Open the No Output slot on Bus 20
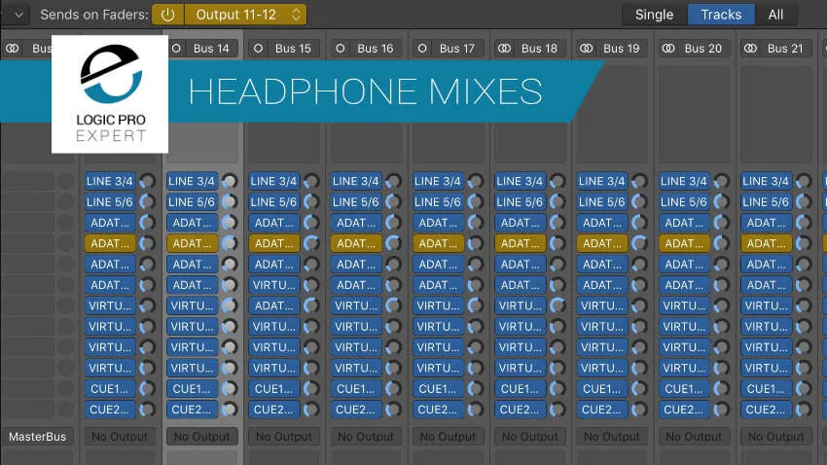The height and width of the screenshot is (465, 827). click(x=695, y=437)
